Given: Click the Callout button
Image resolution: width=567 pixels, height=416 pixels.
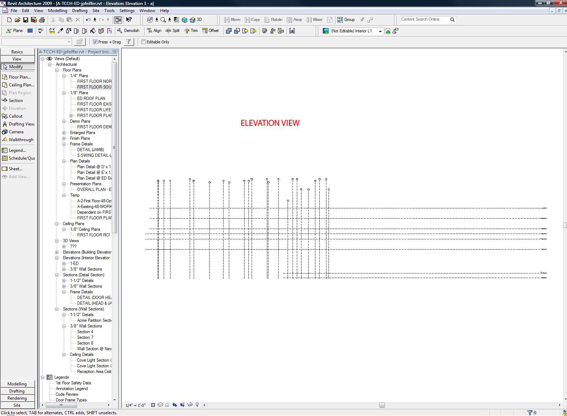Looking at the screenshot, I should click(16, 116).
